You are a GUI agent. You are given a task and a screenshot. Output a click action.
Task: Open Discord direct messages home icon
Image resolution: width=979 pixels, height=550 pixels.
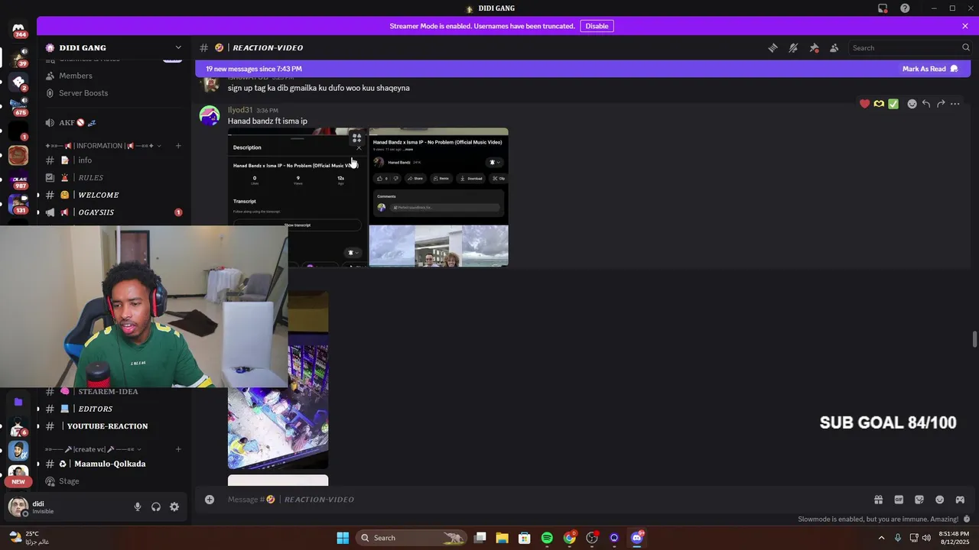[x=18, y=31]
